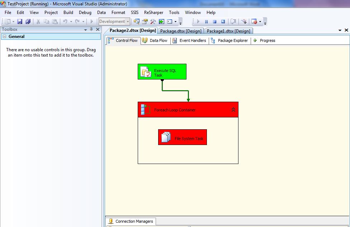Select the File System Task box
The height and width of the screenshot is (227, 350).
183,137
